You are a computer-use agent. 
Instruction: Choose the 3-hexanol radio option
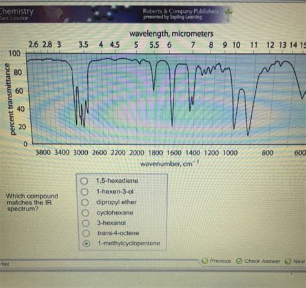pos(86,223)
